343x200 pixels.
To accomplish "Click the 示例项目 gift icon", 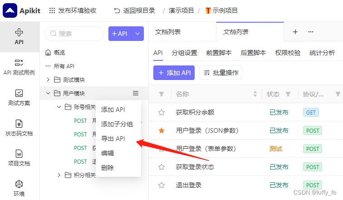I will point(208,10).
